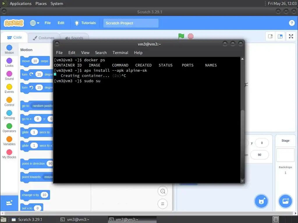Click the point in direction block

[37, 164]
